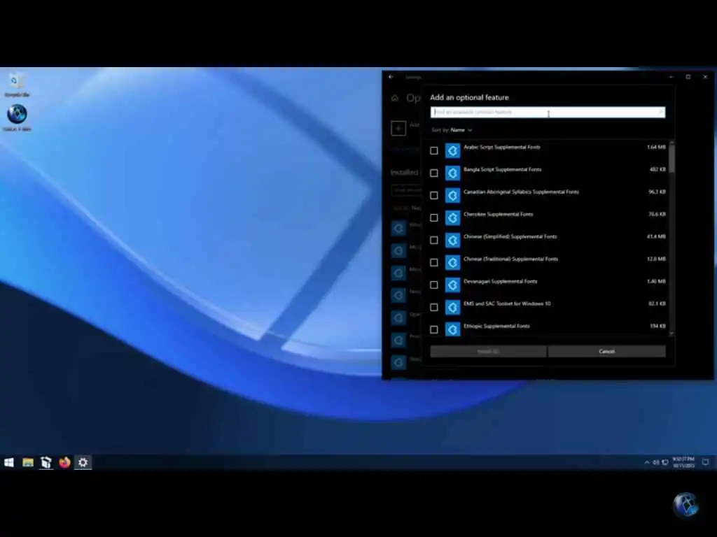Image resolution: width=717 pixels, height=537 pixels.
Task: Tick the Arabic Script Supplemental Fonts checkbox
Action: 434,151
